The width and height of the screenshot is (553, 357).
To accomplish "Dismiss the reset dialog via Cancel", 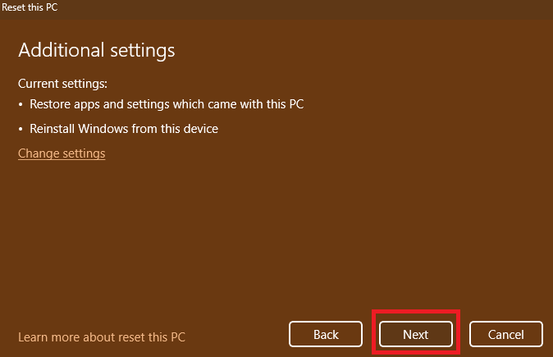I will pyautogui.click(x=505, y=334).
